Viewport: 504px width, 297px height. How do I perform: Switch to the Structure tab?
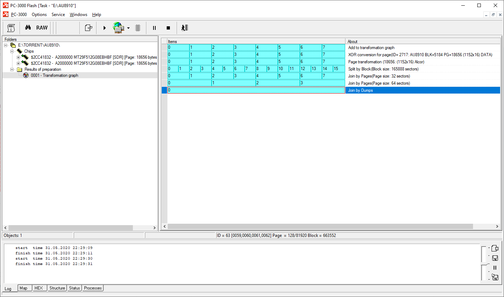click(x=57, y=288)
